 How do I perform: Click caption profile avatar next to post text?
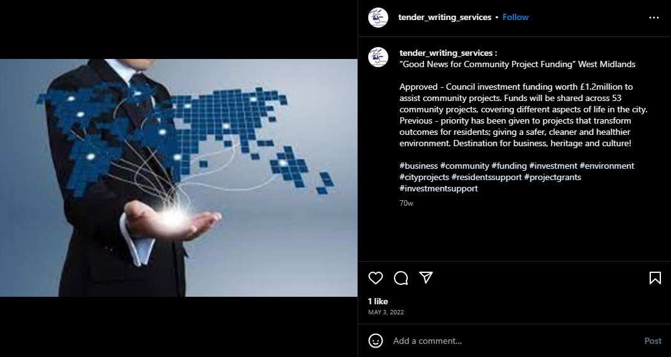coord(378,57)
